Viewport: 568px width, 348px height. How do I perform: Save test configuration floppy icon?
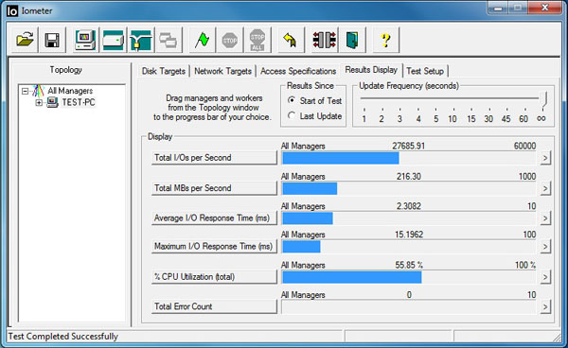[x=52, y=40]
